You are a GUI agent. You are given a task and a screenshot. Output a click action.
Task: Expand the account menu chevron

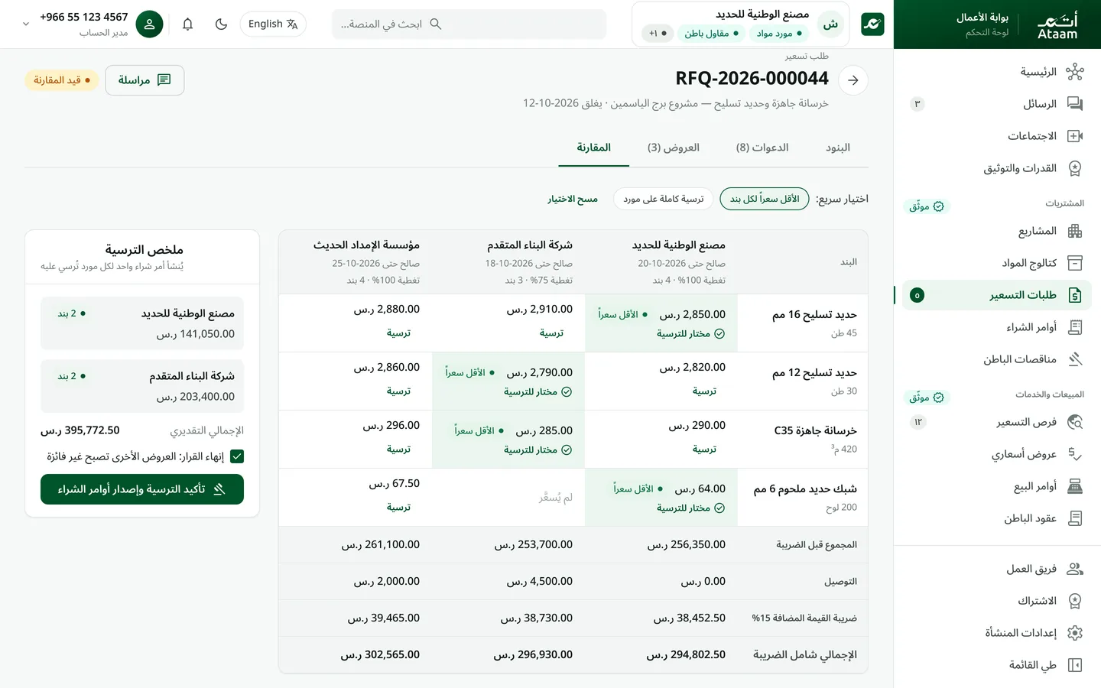coord(26,24)
